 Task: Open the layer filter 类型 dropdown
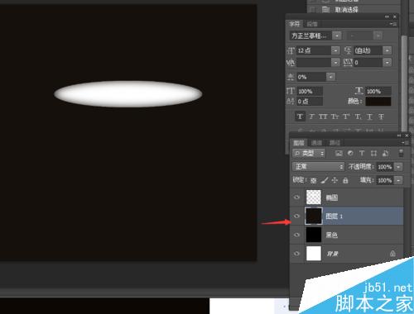pyautogui.click(x=309, y=153)
